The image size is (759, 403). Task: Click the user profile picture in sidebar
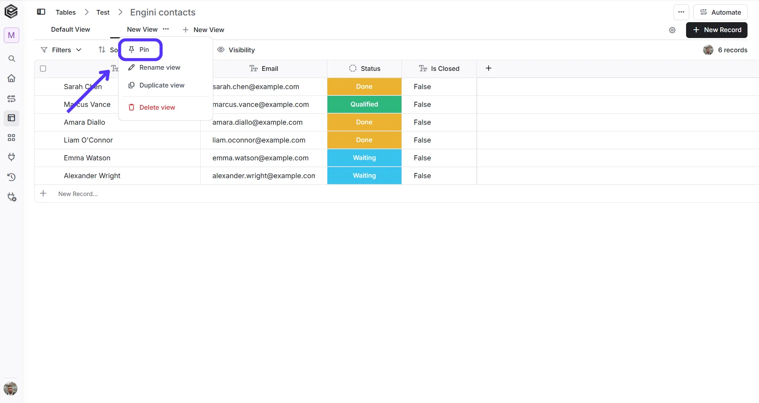(x=11, y=388)
